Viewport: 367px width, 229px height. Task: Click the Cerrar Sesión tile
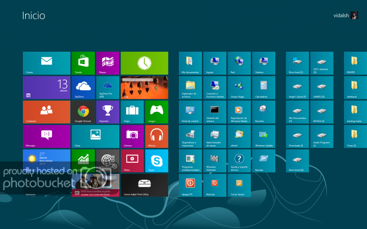pyautogui.click(x=239, y=185)
